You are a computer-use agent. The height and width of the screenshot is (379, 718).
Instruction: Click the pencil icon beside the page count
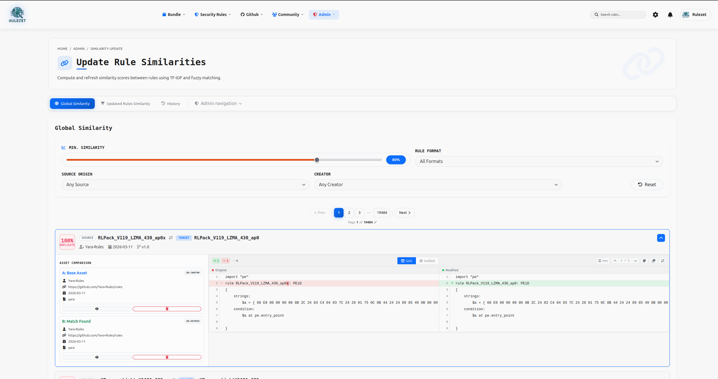(x=375, y=222)
